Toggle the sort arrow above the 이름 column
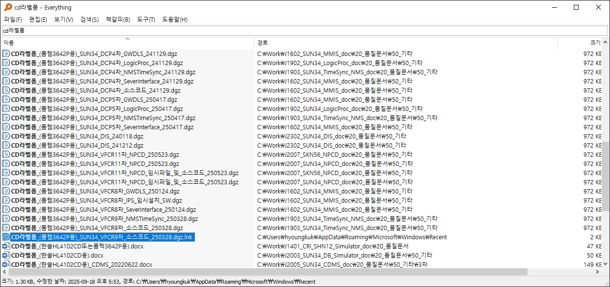 (127, 39)
